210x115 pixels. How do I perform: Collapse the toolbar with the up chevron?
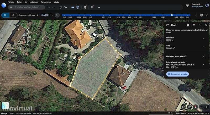coord(99,7)
